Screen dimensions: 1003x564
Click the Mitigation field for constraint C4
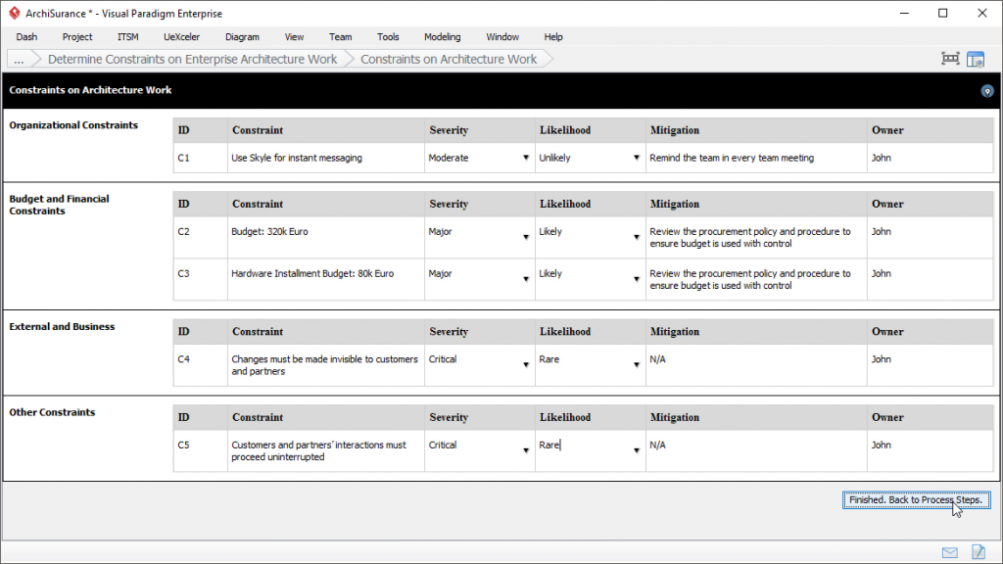coord(755,360)
